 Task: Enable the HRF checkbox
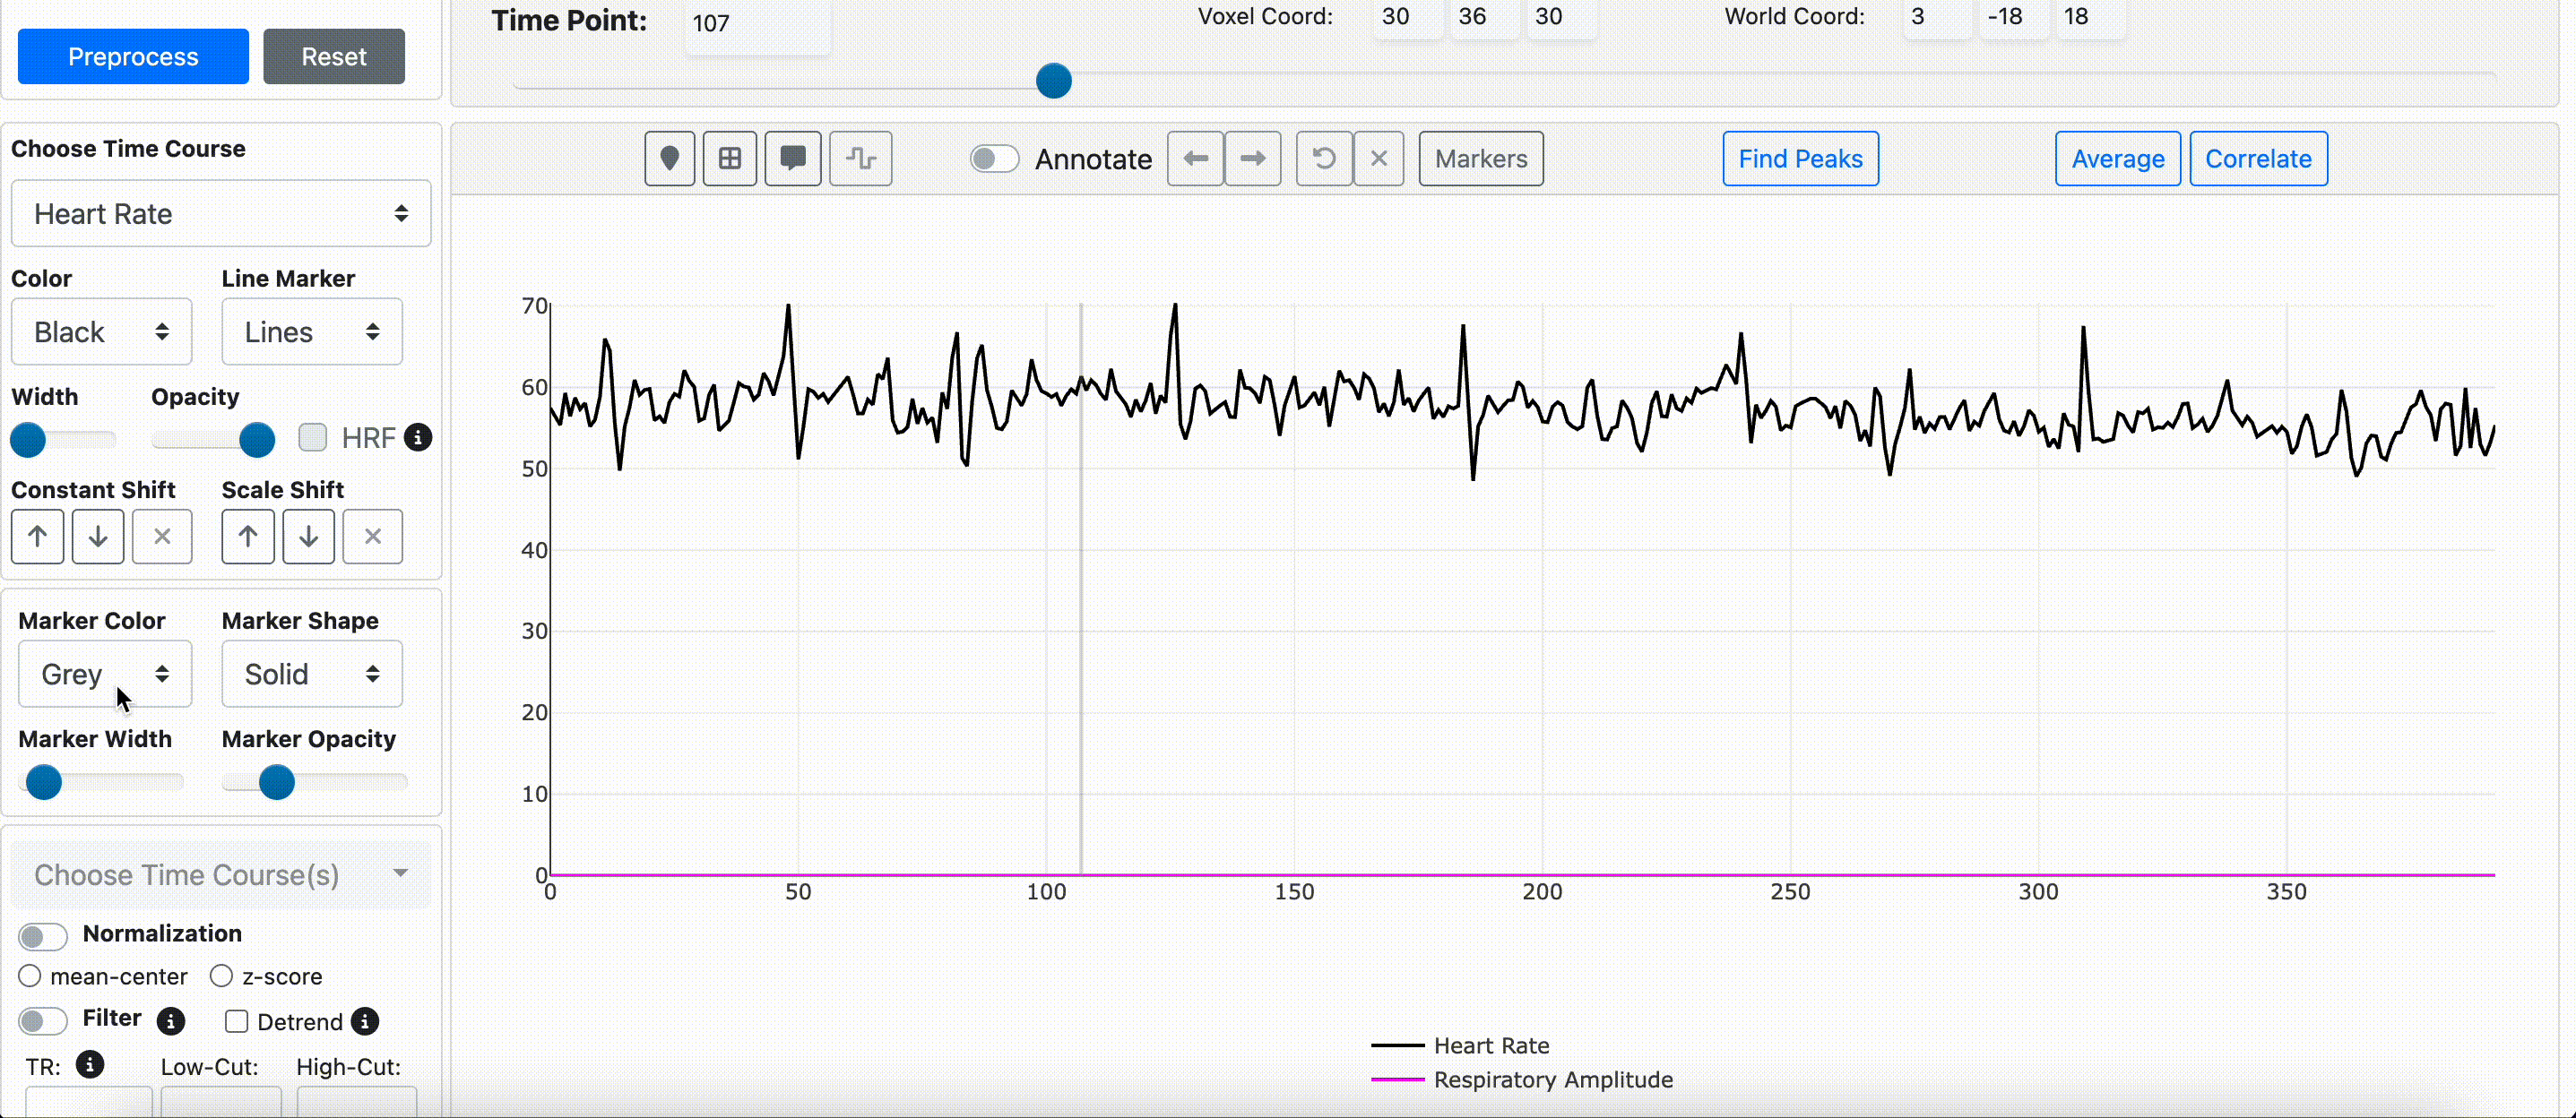313,437
